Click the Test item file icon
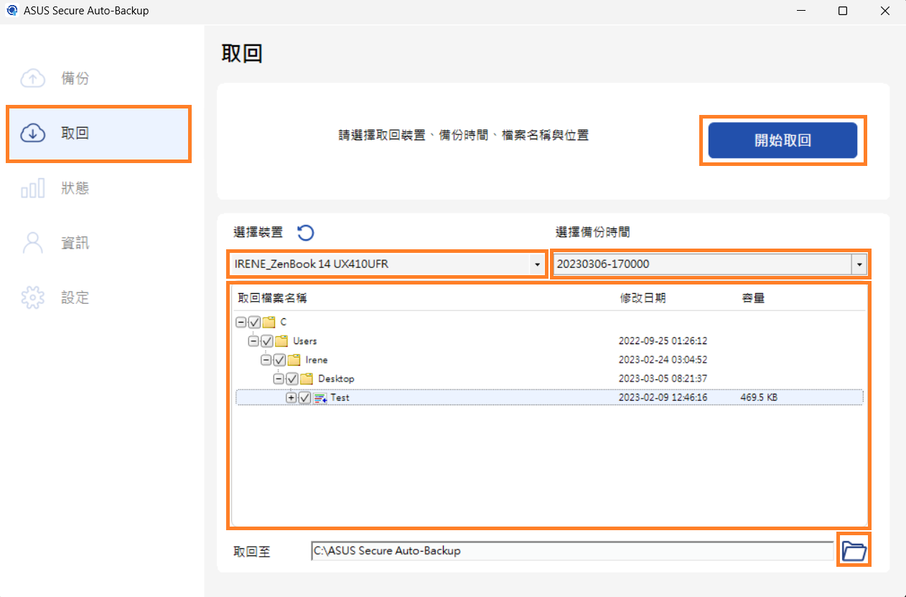 tap(320, 398)
